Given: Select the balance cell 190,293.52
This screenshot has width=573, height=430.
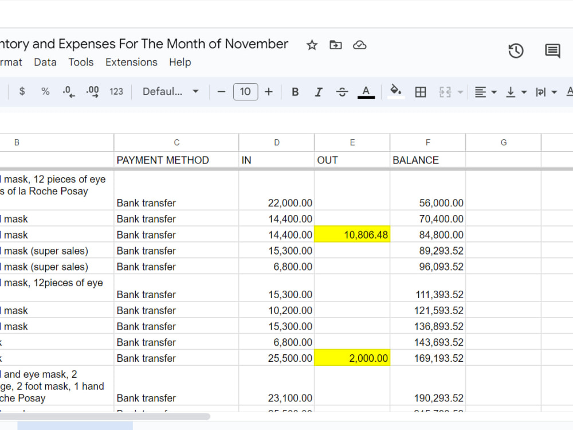Looking at the screenshot, I should tap(428, 385).
